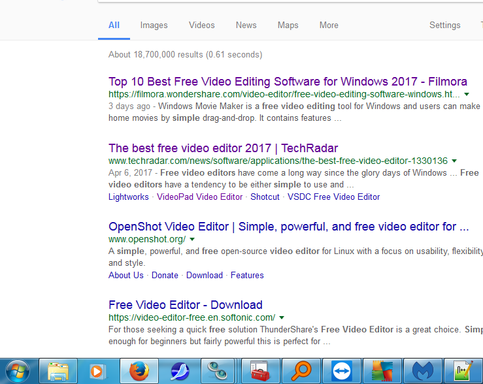Switch to the Firefox taskbar icon
Screen dimensions: 483x384
[x=139, y=372]
